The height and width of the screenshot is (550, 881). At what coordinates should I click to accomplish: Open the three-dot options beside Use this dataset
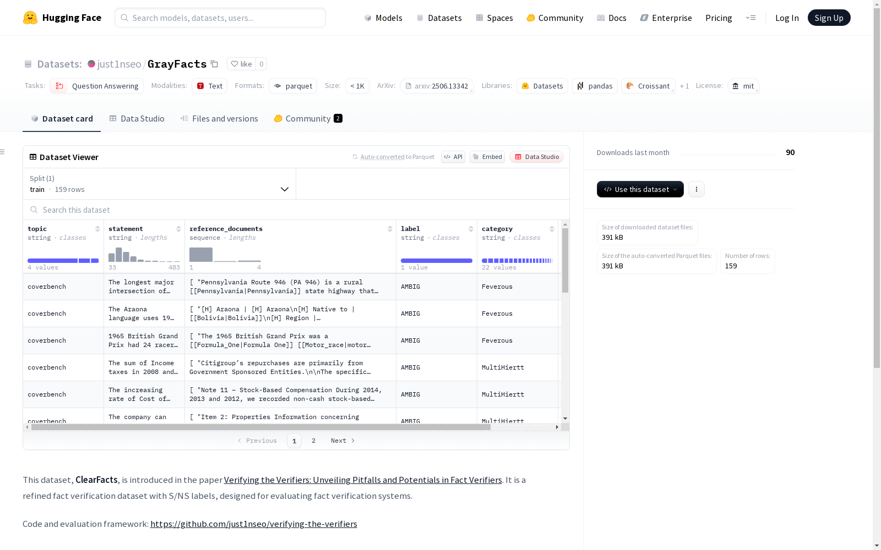696,189
